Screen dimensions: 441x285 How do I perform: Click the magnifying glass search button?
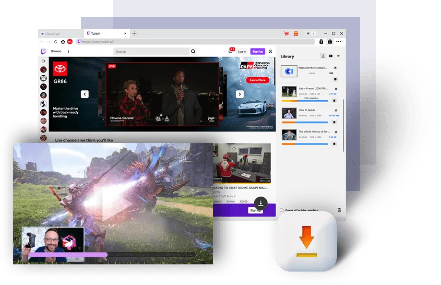(x=193, y=51)
